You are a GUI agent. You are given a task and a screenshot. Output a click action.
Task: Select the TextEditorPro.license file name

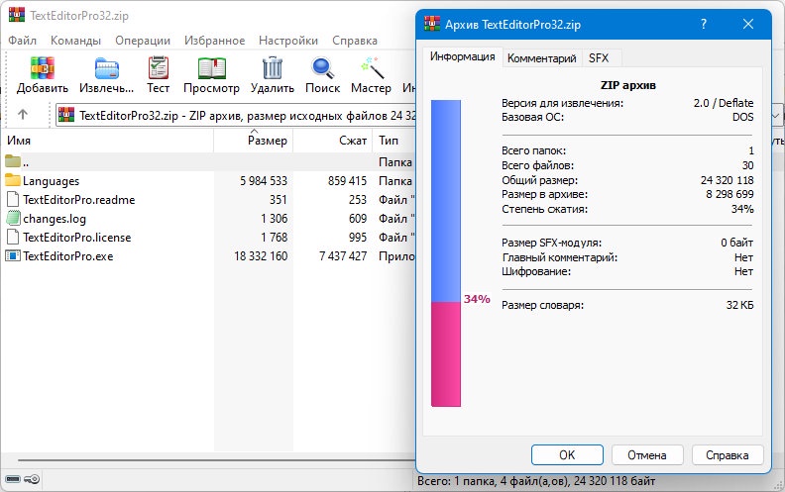[x=77, y=237]
